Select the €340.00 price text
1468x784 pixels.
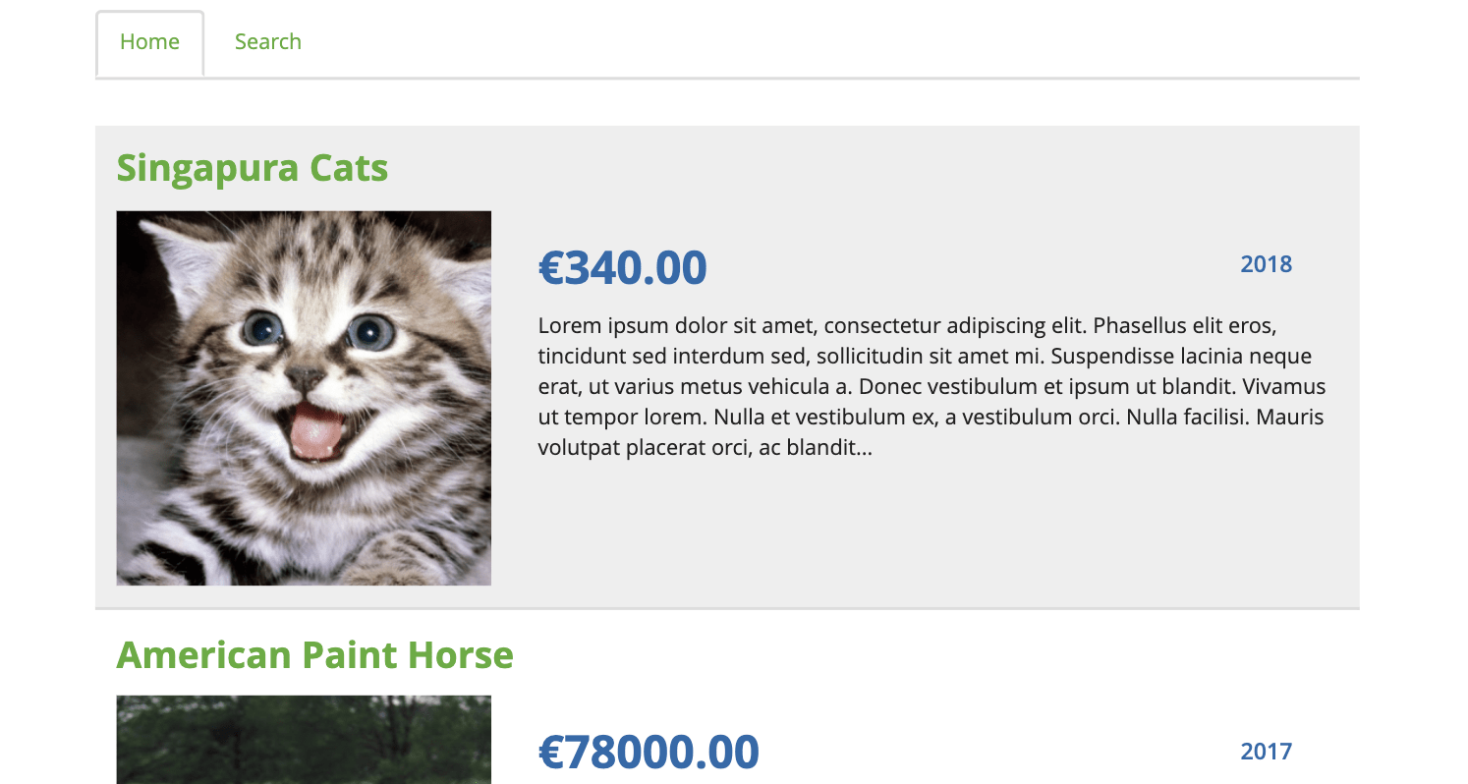(622, 267)
